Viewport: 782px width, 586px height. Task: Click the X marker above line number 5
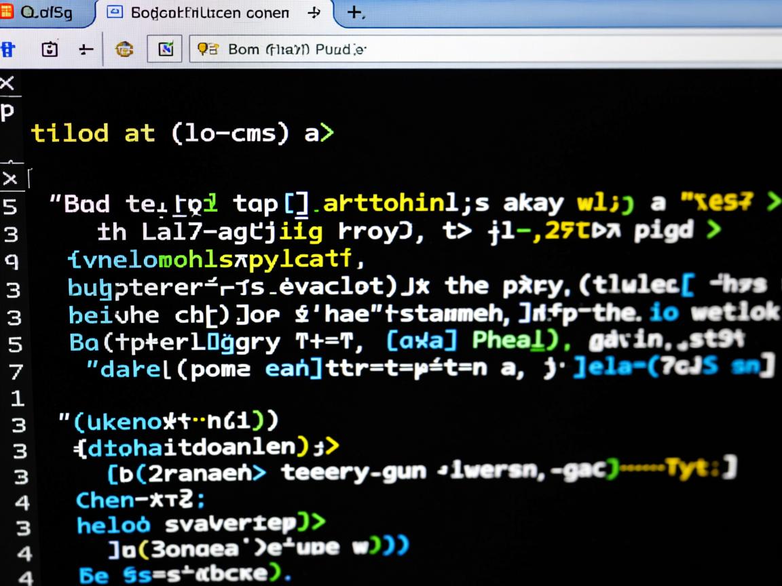click(11, 179)
